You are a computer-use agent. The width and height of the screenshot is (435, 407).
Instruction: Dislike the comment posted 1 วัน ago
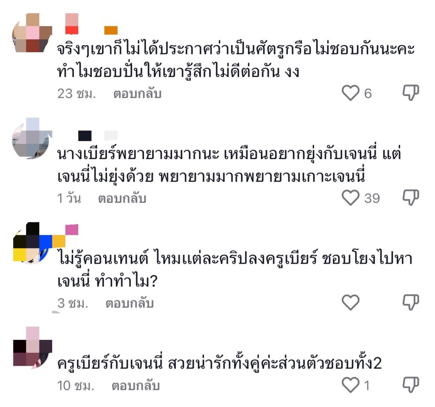(x=411, y=197)
